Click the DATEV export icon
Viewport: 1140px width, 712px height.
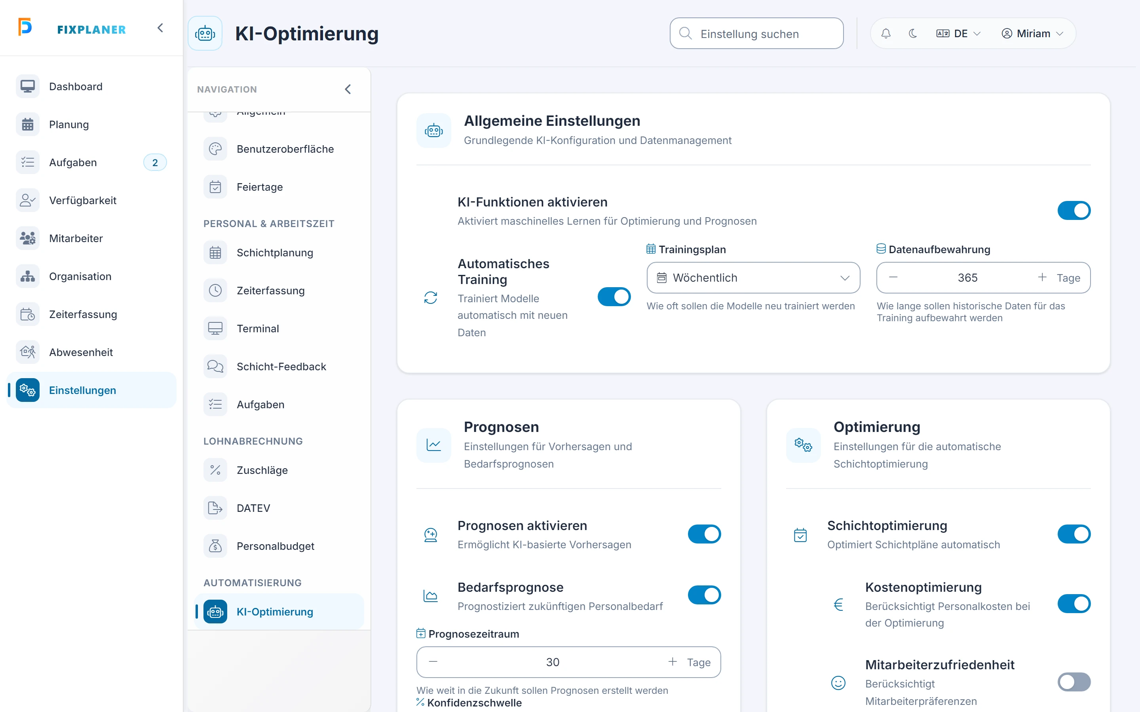click(x=215, y=508)
